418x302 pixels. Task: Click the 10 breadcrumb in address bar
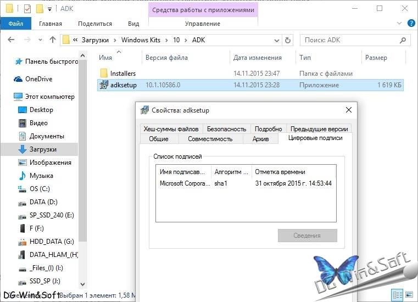pyautogui.click(x=176, y=40)
